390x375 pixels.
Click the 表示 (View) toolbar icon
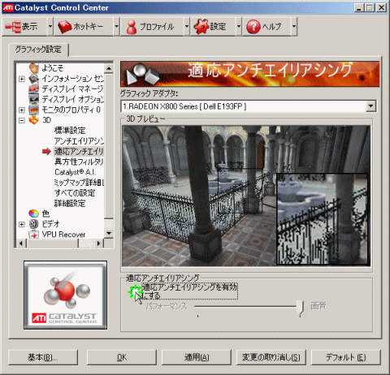(13, 27)
